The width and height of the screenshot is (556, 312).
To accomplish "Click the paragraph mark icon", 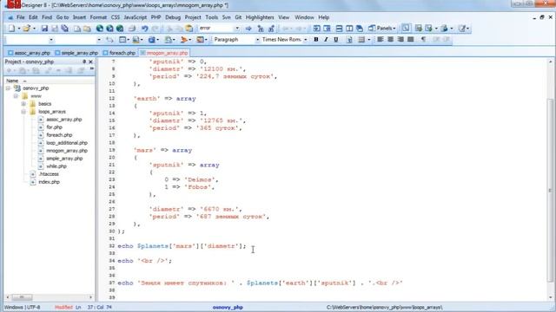I will click(423, 39).
